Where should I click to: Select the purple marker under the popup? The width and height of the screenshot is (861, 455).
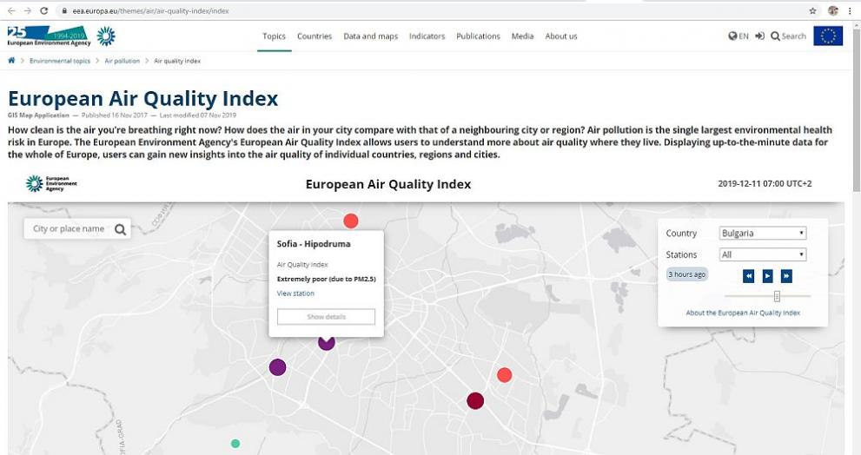coord(326,344)
